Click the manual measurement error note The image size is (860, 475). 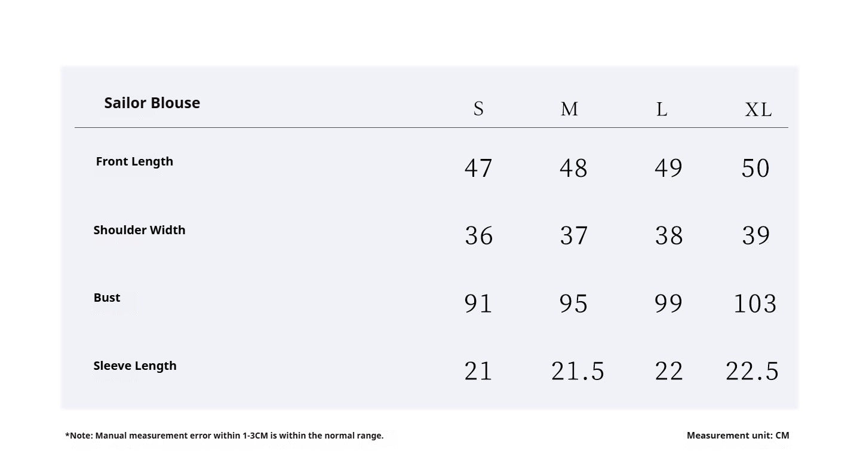[225, 436]
